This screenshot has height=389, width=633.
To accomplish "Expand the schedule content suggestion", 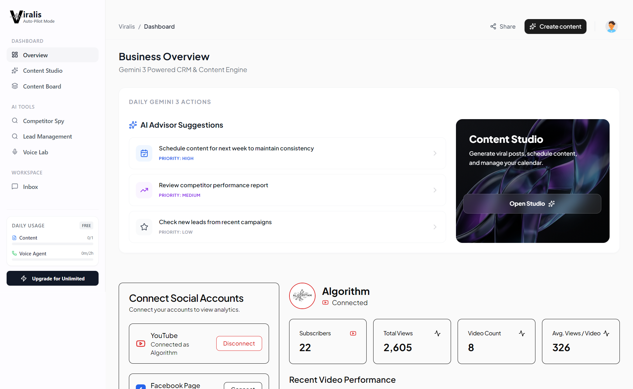I will coord(435,153).
